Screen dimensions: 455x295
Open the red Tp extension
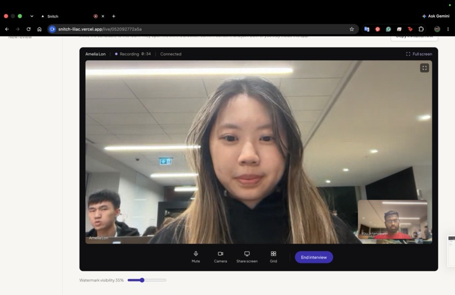tap(410, 29)
